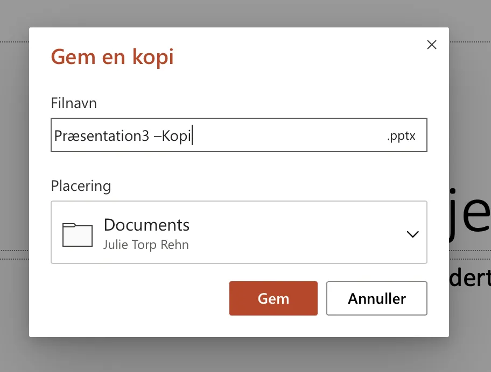Viewport: 491px width, 372px height.
Task: Click the folder icon beside Documents
Action: click(78, 235)
